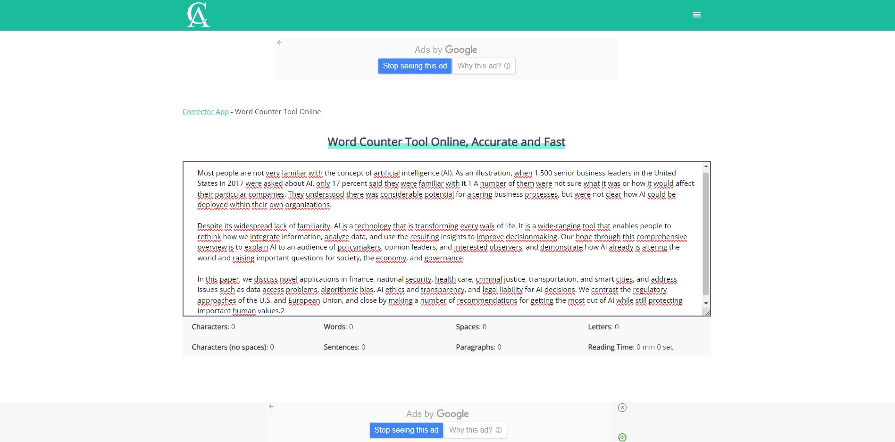The height and width of the screenshot is (442, 895).
Task: Click top Stop seeing this ad button
Action: point(415,66)
